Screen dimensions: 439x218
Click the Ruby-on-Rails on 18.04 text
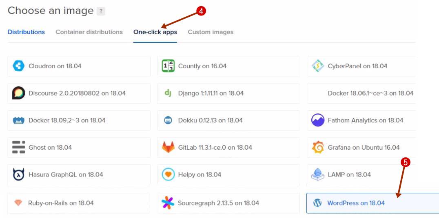61,203
